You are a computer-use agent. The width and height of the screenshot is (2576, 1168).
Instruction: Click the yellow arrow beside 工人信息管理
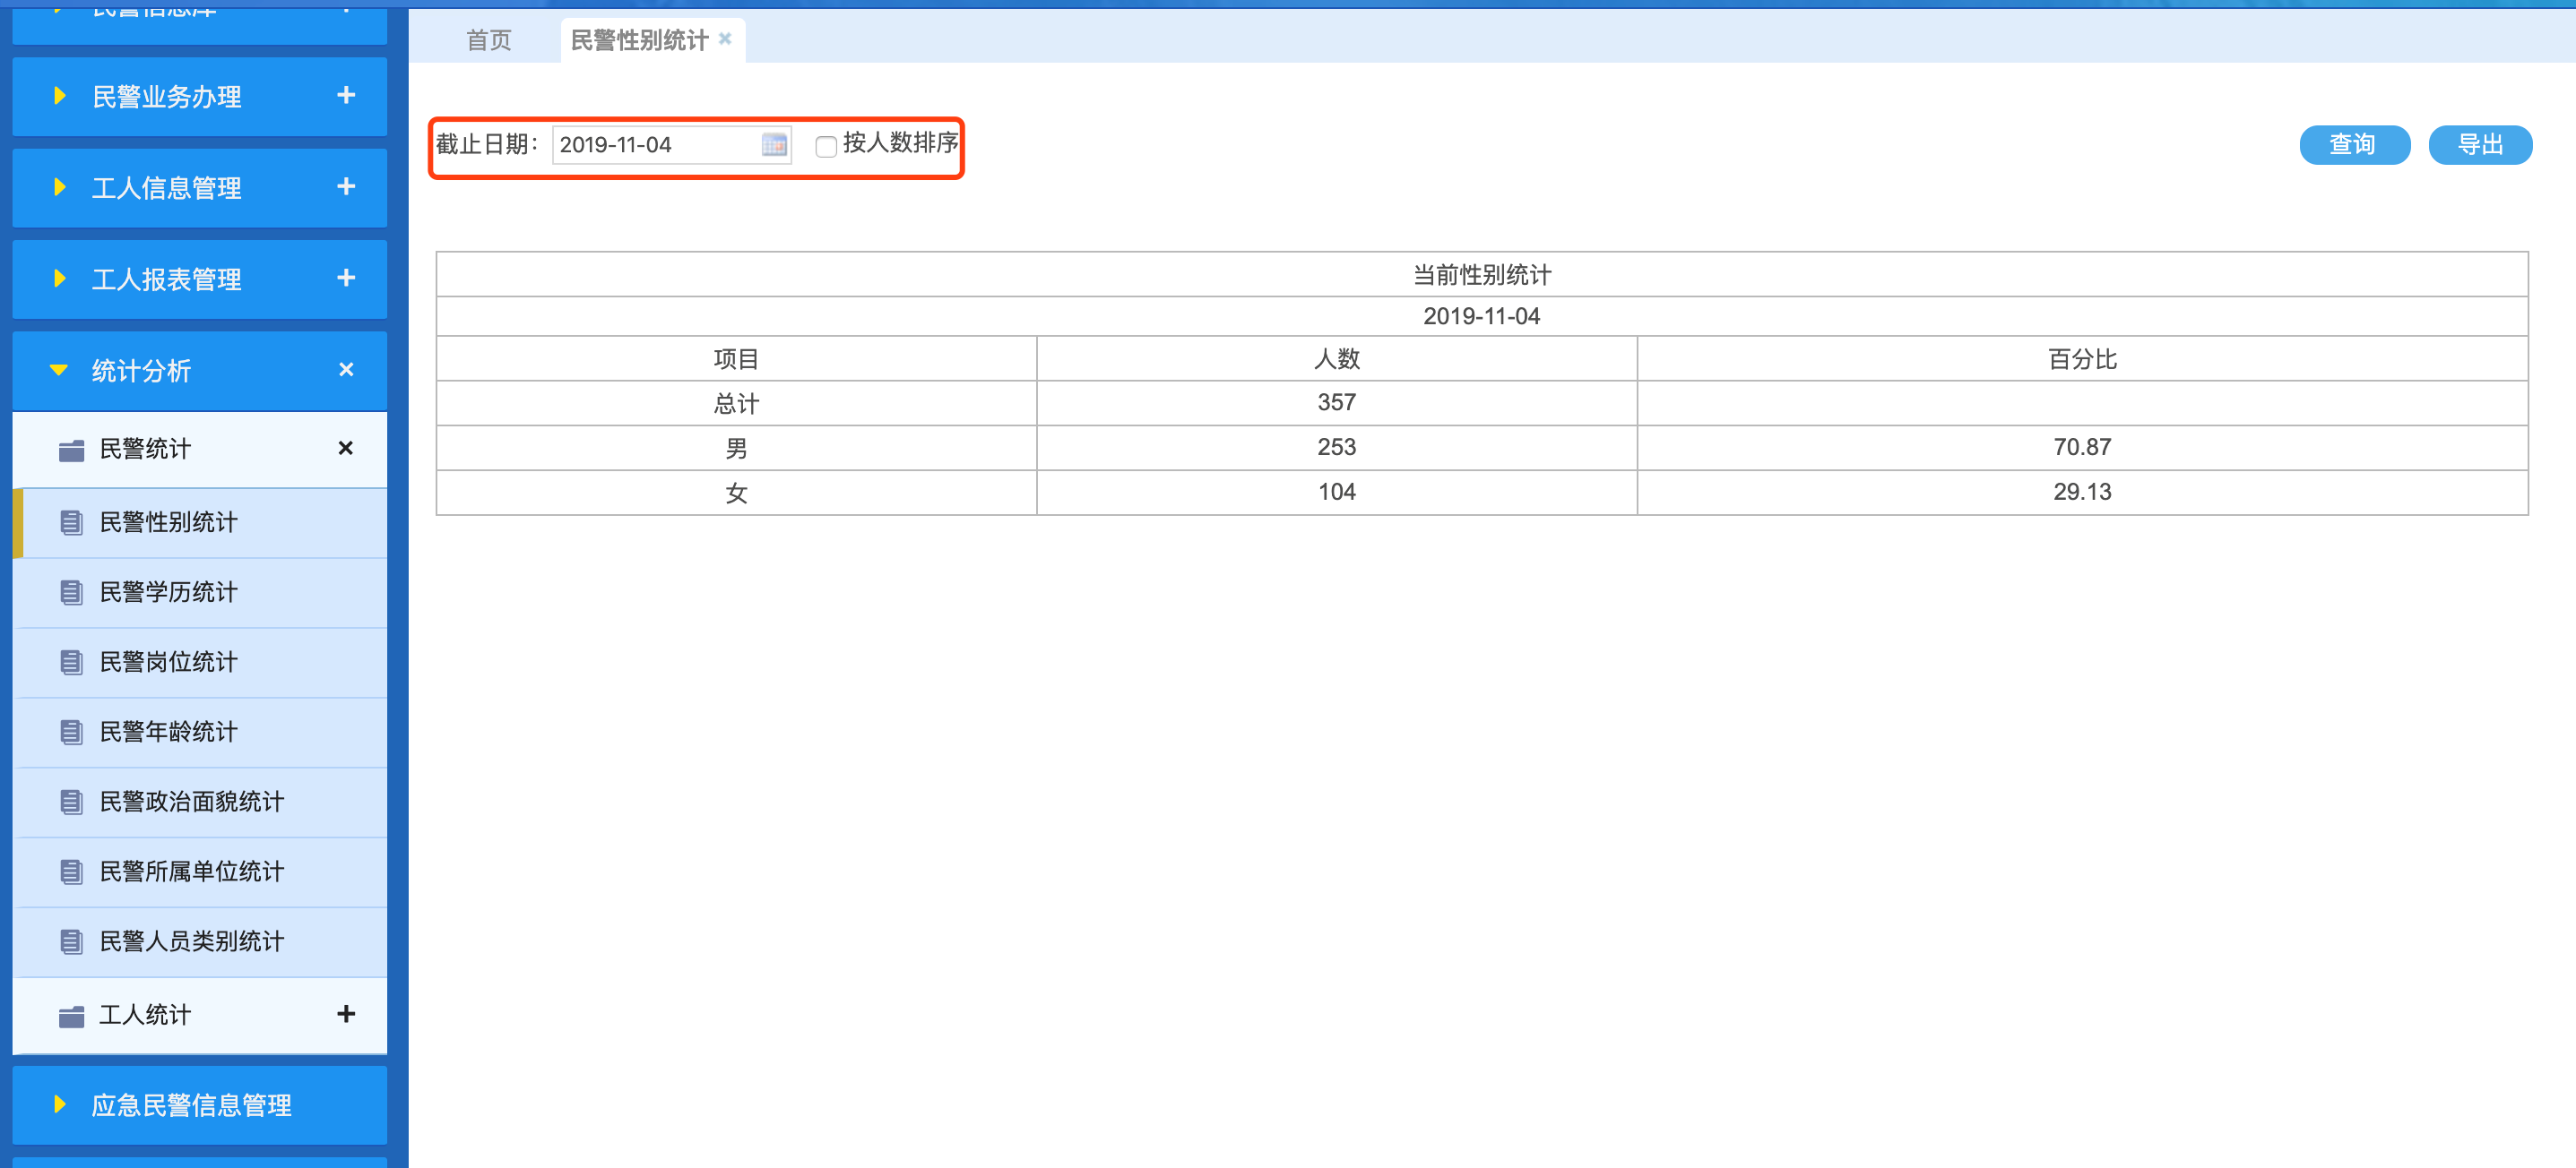coord(60,187)
